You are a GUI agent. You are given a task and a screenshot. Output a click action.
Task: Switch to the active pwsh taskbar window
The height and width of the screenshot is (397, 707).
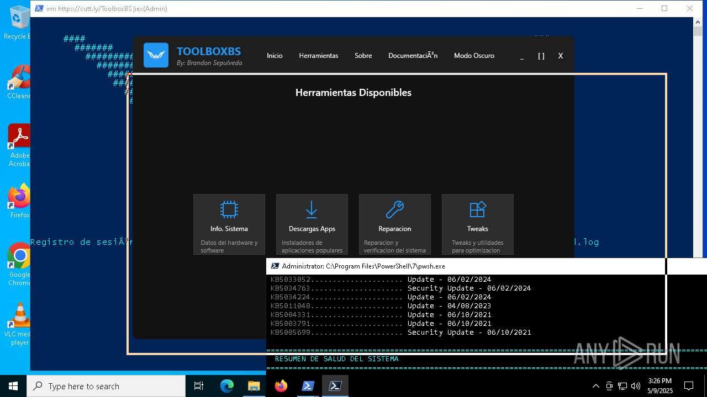point(335,386)
